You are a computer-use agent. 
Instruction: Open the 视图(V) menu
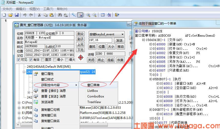coord(34,9)
